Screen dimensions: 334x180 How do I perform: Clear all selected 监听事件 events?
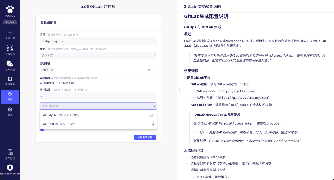pyautogui.click(x=149, y=70)
